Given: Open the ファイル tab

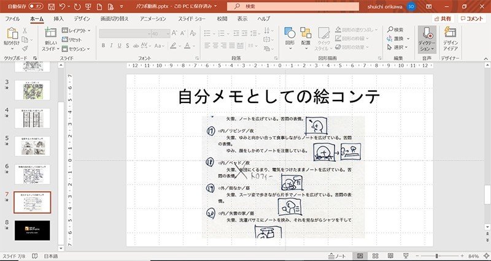Looking at the screenshot, I should 12,19.
